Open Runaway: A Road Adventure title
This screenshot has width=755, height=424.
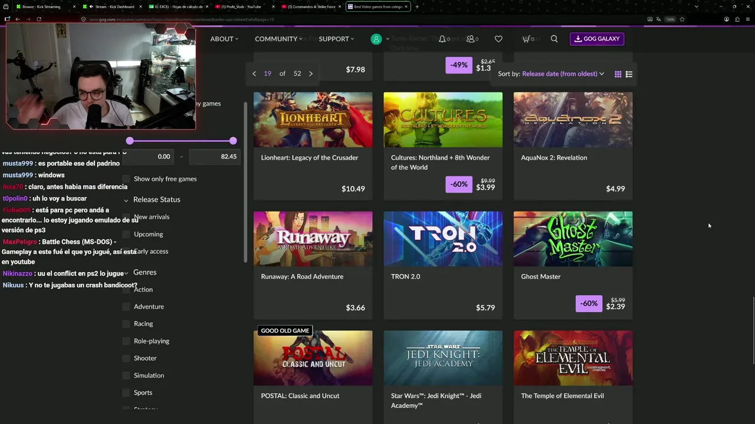(302, 277)
